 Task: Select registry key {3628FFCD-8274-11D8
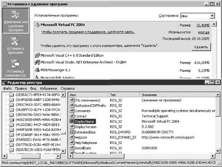point(38,110)
